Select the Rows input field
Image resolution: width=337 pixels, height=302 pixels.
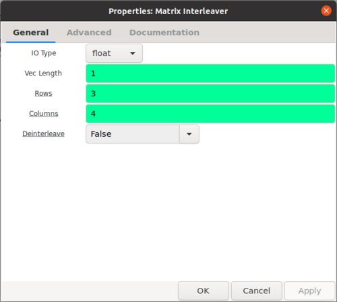210,94
